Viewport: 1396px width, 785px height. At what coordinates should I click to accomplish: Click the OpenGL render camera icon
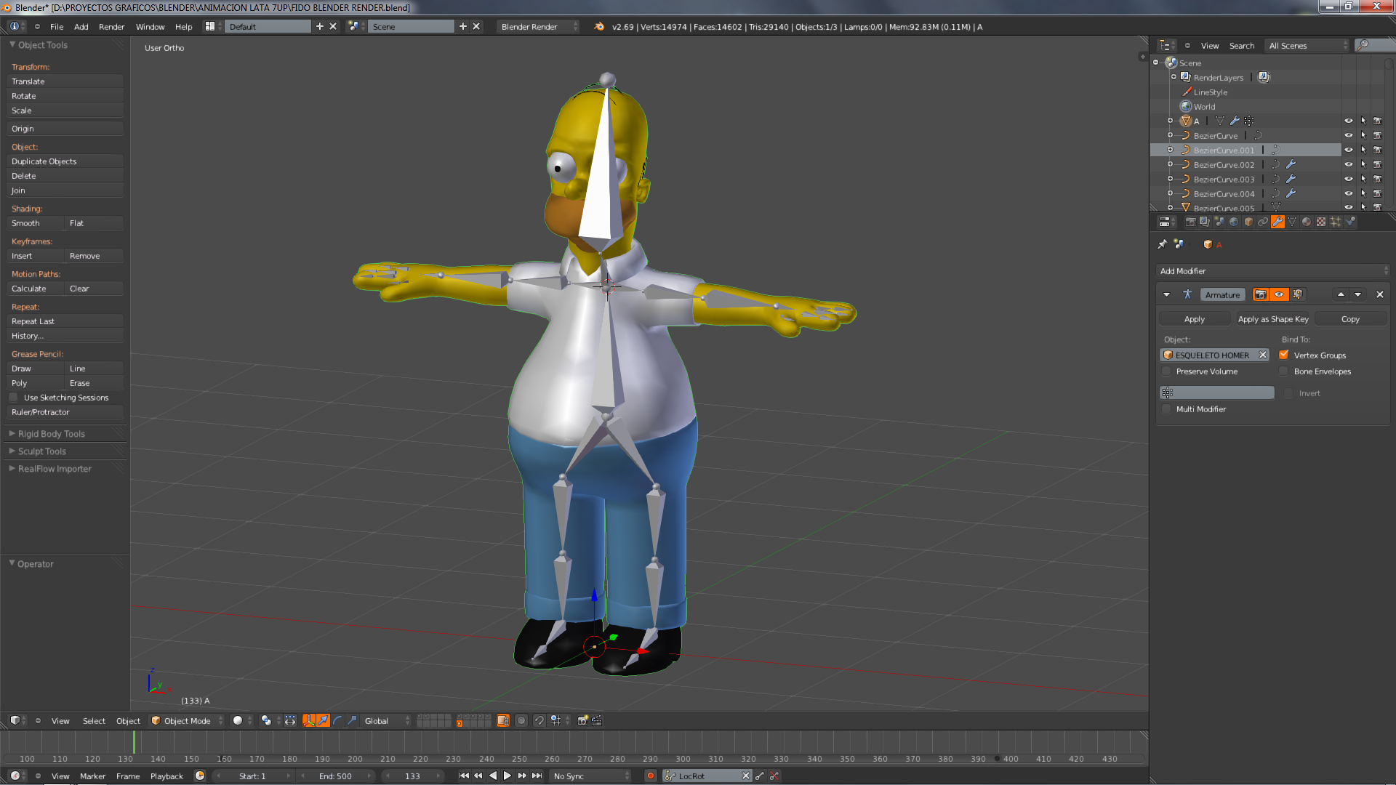[x=582, y=720]
